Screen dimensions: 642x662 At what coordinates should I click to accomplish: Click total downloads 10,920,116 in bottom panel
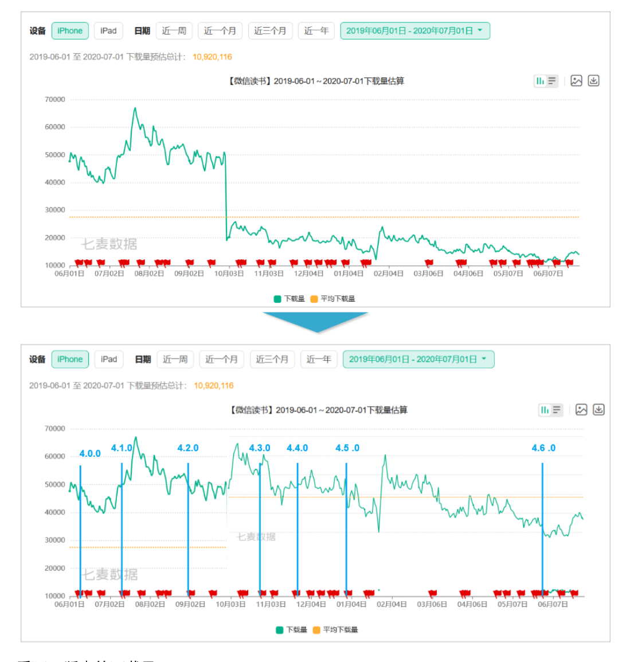pos(213,385)
